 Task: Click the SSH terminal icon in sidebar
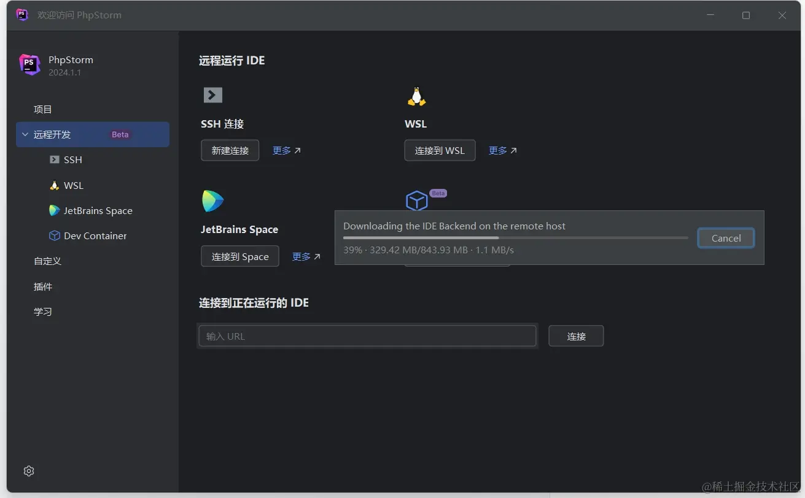(55, 159)
